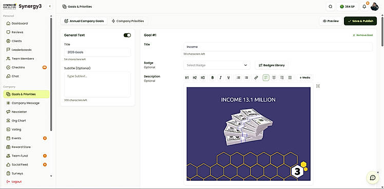This screenshot has width=384, height=189.
Task: Justify text alignment
Action: 290,78
